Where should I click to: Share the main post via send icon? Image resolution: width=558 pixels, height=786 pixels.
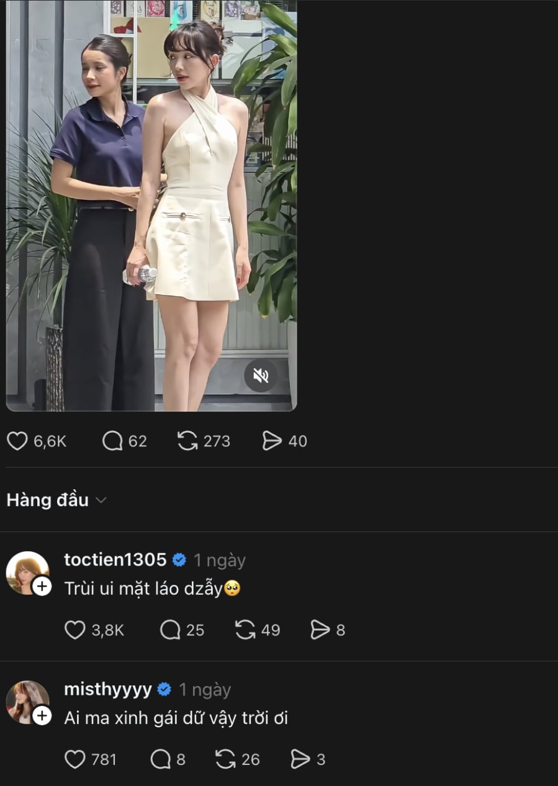click(x=272, y=441)
